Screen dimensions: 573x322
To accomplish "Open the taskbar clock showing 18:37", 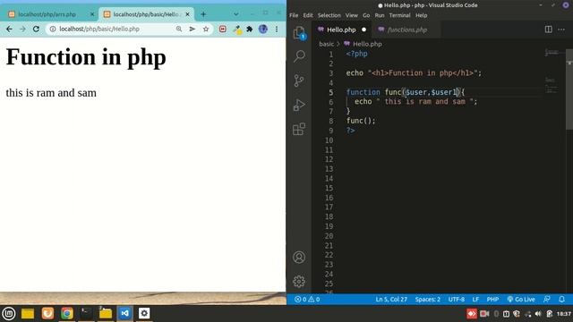I will 563,314.
